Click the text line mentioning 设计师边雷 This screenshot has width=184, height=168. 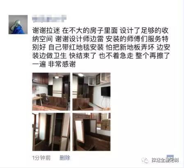(100, 39)
